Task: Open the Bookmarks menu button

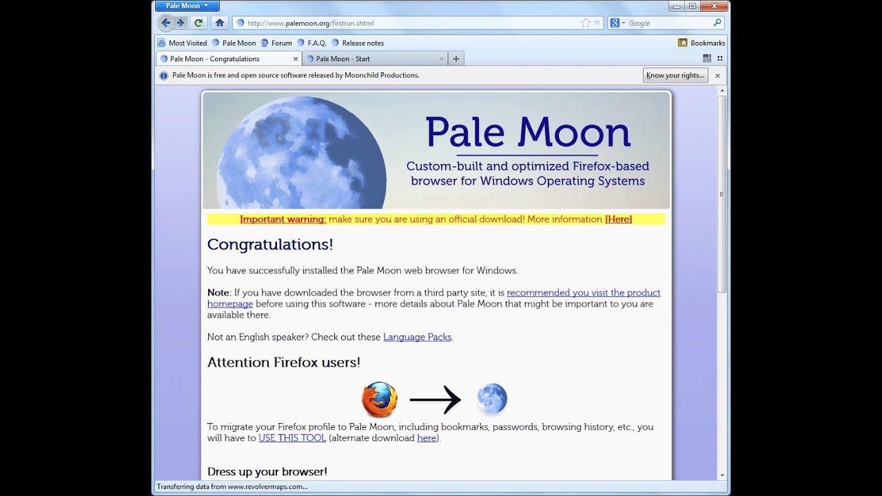Action: coord(701,43)
